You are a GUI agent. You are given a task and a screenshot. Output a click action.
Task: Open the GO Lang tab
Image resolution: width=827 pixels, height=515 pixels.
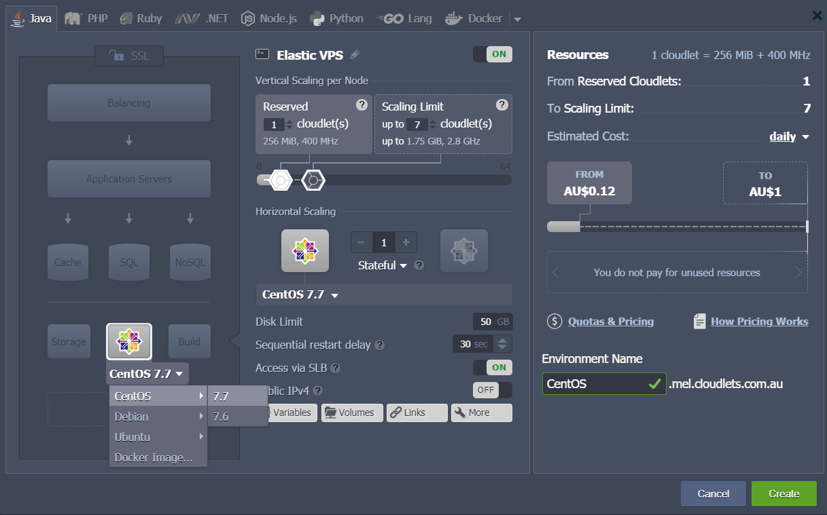[404, 18]
